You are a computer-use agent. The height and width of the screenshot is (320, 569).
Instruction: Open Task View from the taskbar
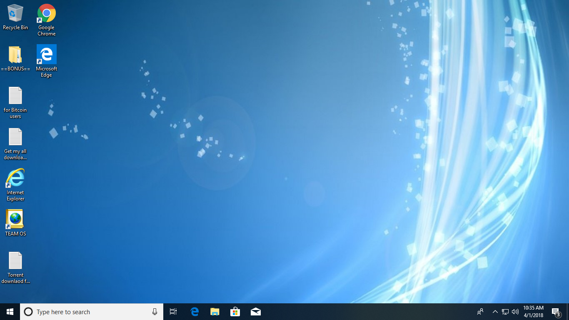point(173,312)
